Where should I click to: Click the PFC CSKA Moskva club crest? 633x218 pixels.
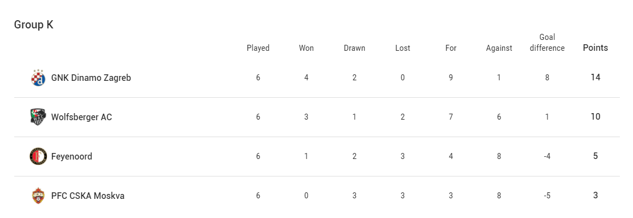pyautogui.click(x=38, y=196)
